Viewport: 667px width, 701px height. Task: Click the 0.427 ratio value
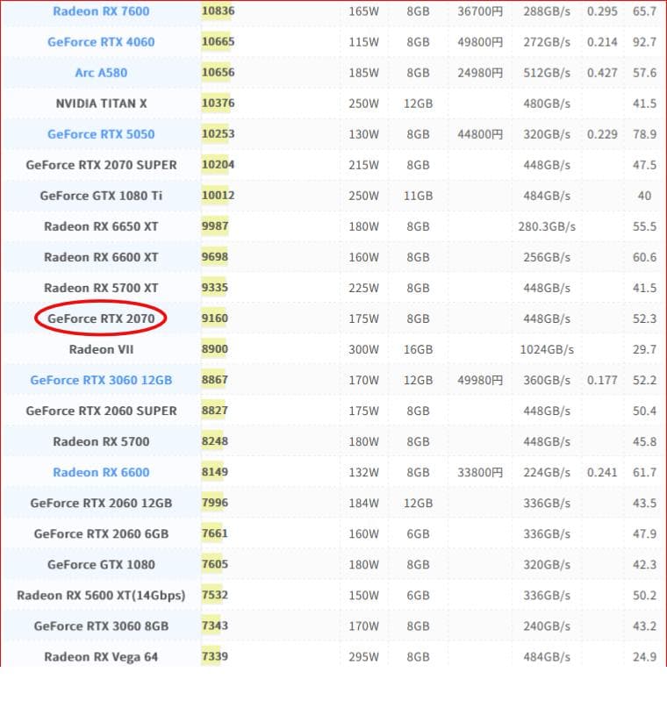602,73
